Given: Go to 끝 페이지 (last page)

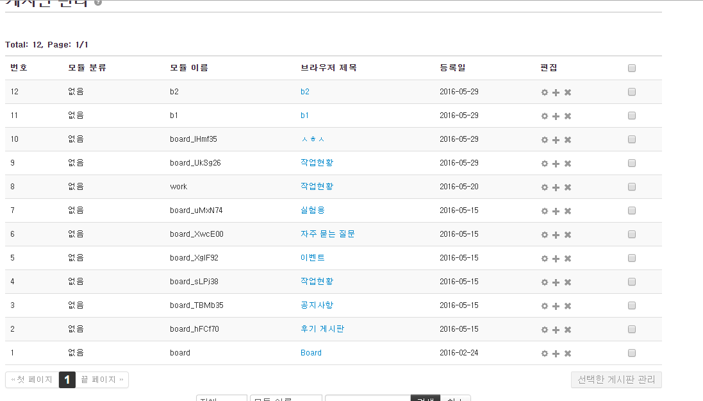Looking at the screenshot, I should tap(102, 380).
